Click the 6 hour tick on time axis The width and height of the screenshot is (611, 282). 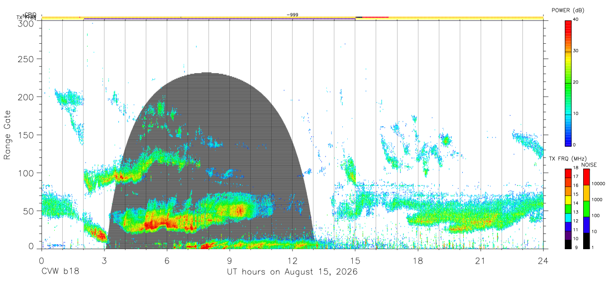coord(167,261)
